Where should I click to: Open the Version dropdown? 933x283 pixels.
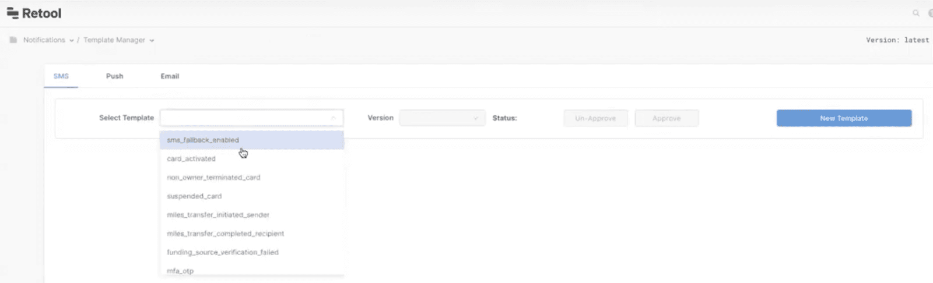(x=442, y=118)
